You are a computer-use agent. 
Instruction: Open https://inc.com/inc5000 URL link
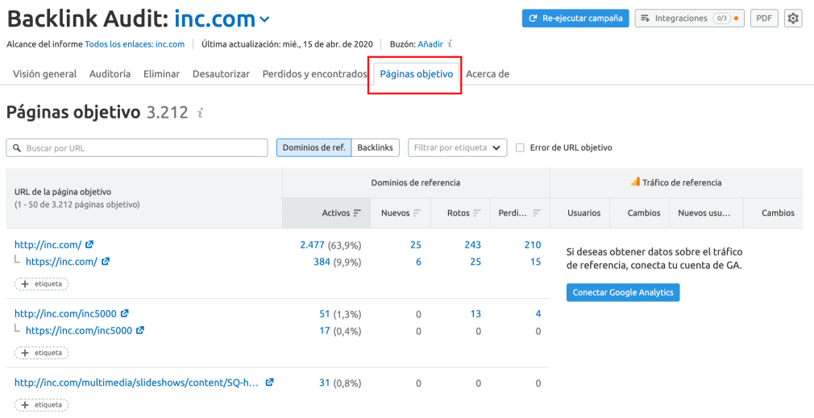79,330
